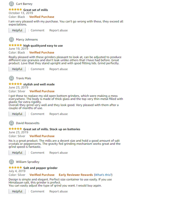Mark Travis Mais' review Helpful
The height and width of the screenshot is (197, 169).
17,114
